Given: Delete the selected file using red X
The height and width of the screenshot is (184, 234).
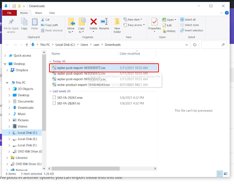Looking at the screenshot, I should (93, 22).
